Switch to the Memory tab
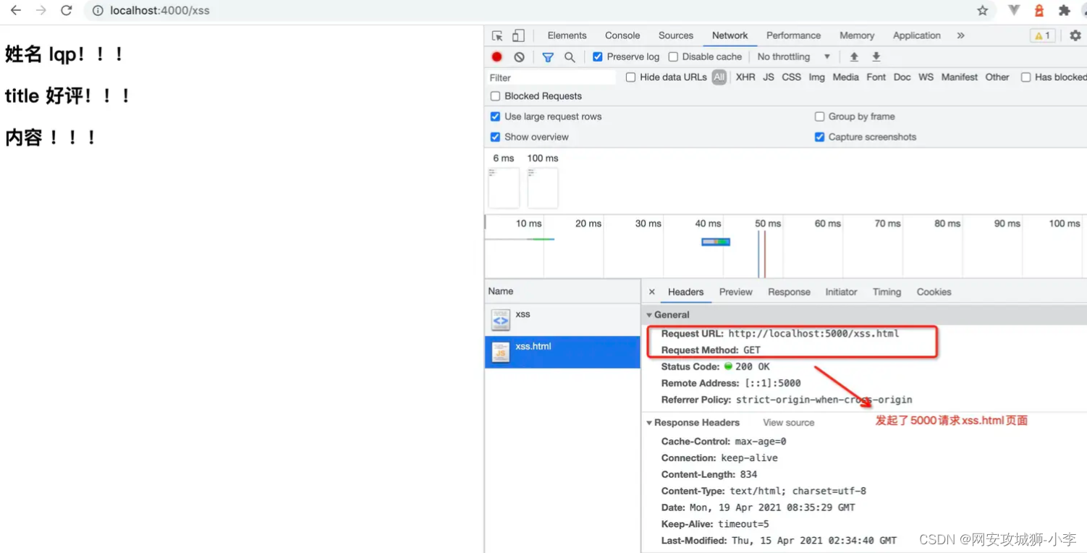 coord(857,35)
